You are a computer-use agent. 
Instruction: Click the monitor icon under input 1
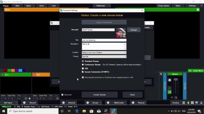click(x=26, y=98)
